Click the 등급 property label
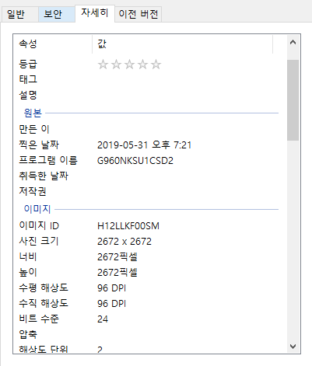Viewport: 312px width, 366px height. pyautogui.click(x=28, y=64)
